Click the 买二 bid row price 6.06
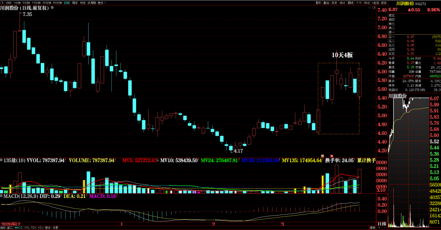 click(x=410, y=41)
